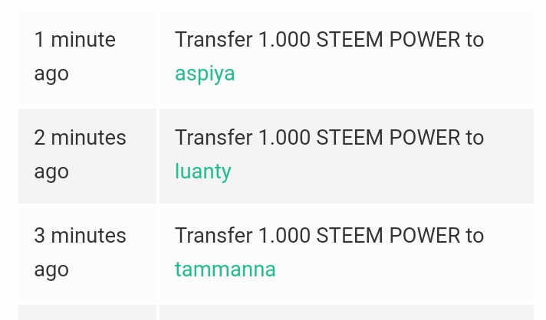This screenshot has height=320, width=546.
Task: Click the partly visible fourth-row description cell
Action: coord(347,312)
